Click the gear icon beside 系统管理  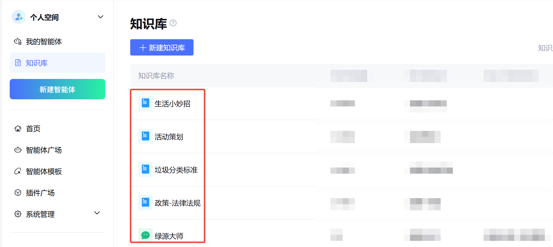click(x=18, y=214)
